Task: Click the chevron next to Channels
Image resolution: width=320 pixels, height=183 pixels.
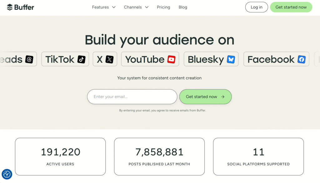Action: coord(147,7)
